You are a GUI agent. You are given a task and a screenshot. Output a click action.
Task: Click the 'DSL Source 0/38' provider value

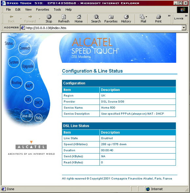click(113, 101)
